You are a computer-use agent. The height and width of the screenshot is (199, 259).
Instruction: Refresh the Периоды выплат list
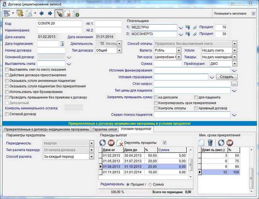point(103,143)
